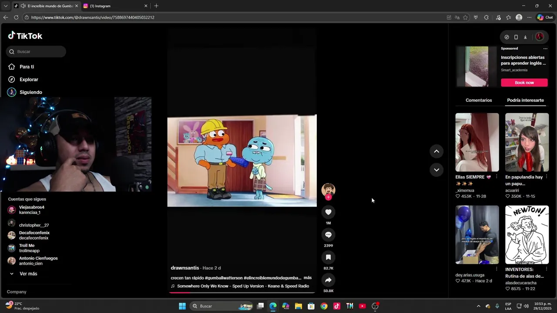
Task: Open Google Chrome from the taskbar
Action: (x=324, y=306)
